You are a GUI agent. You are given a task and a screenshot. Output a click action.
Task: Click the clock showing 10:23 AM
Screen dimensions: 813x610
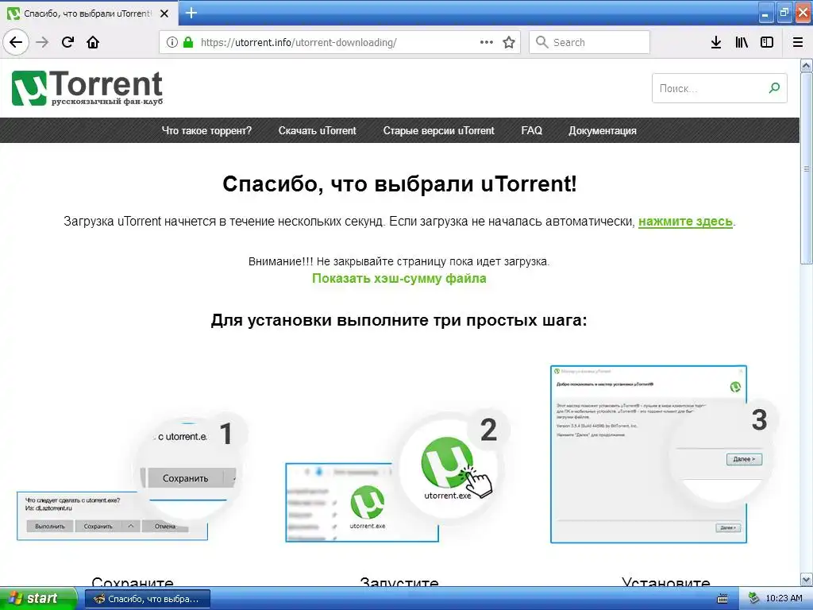[x=784, y=599]
